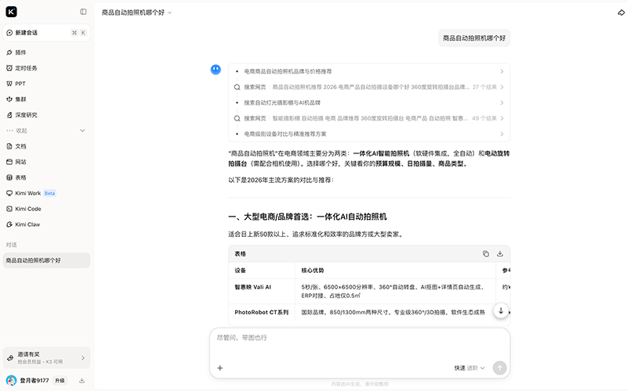Expand step 搜索自动灯光摄影棚与AI机品牌

click(369, 102)
